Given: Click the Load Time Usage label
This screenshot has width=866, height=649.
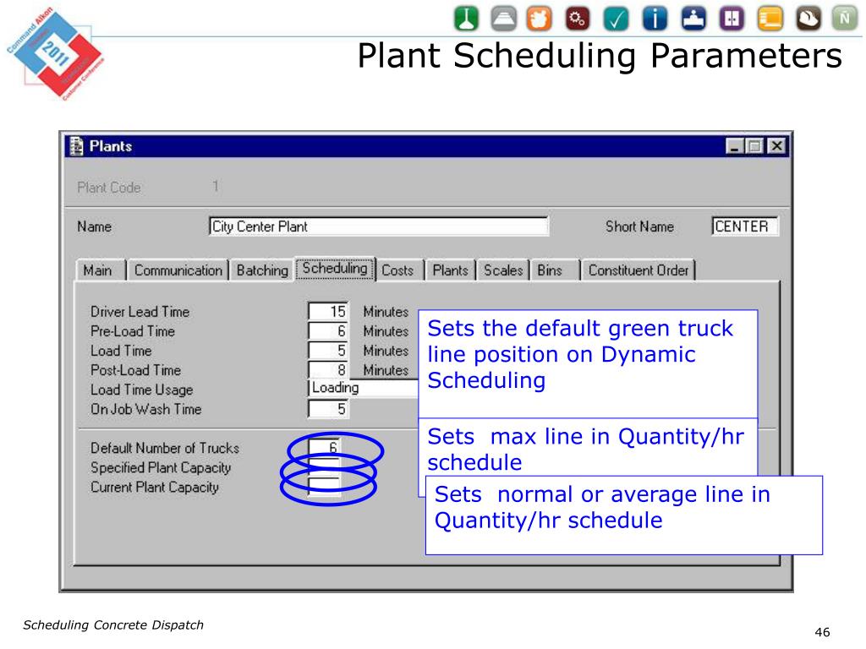Looking at the screenshot, I should (x=142, y=390).
